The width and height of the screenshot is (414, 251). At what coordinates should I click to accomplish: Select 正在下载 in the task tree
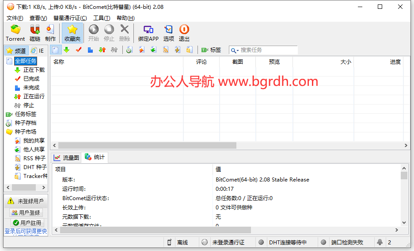34,70
